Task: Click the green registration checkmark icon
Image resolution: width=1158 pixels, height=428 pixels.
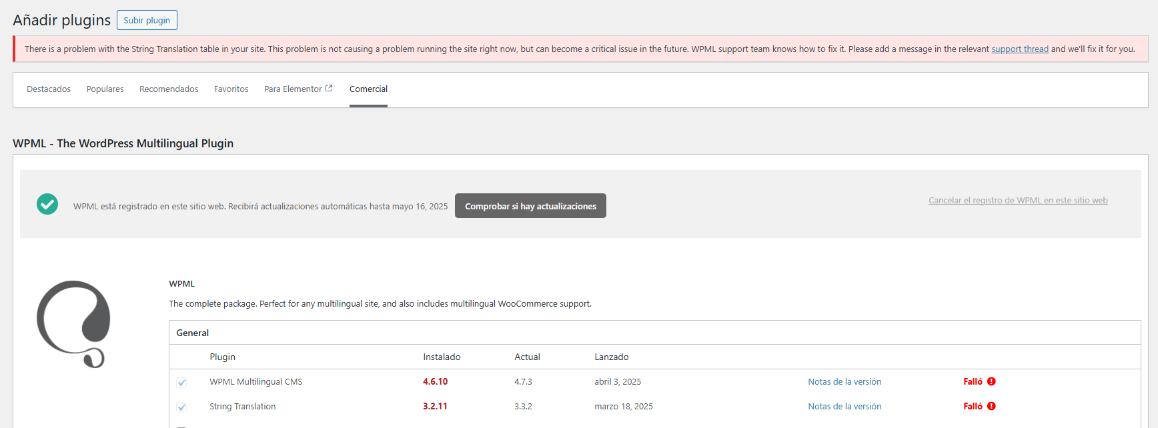Action: [x=47, y=204]
